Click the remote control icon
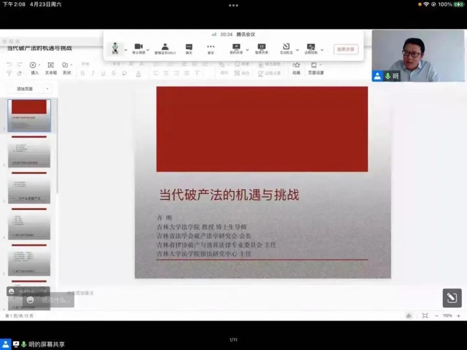This screenshot has height=350, width=467. 311,47
